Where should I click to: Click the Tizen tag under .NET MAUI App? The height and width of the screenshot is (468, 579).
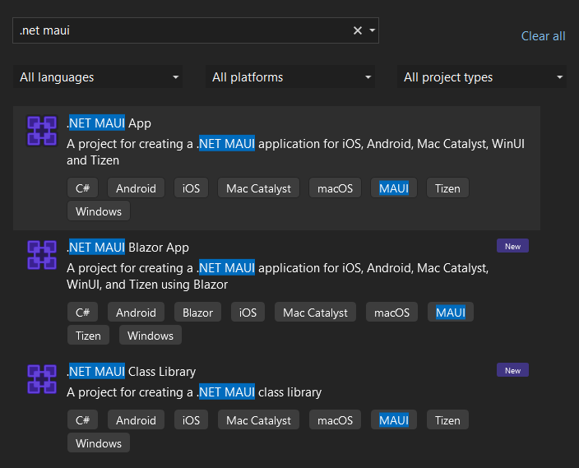[x=447, y=188]
